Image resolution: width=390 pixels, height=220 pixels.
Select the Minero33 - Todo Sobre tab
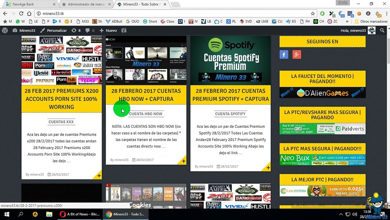coord(141,4)
